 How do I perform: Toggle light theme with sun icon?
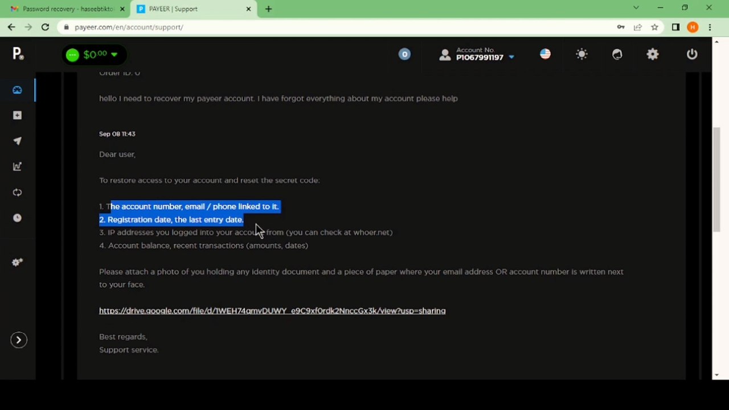click(581, 54)
